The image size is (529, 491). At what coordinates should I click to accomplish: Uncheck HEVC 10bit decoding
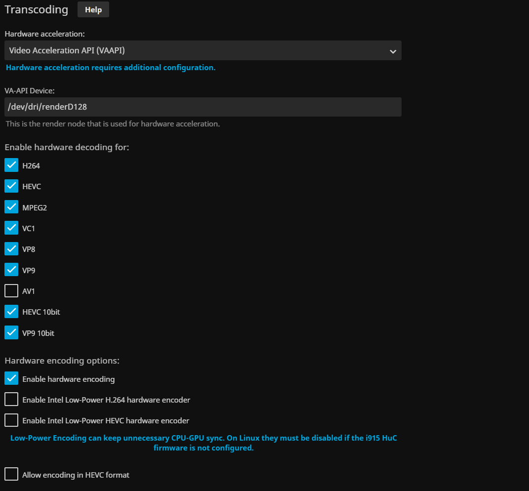coord(11,312)
